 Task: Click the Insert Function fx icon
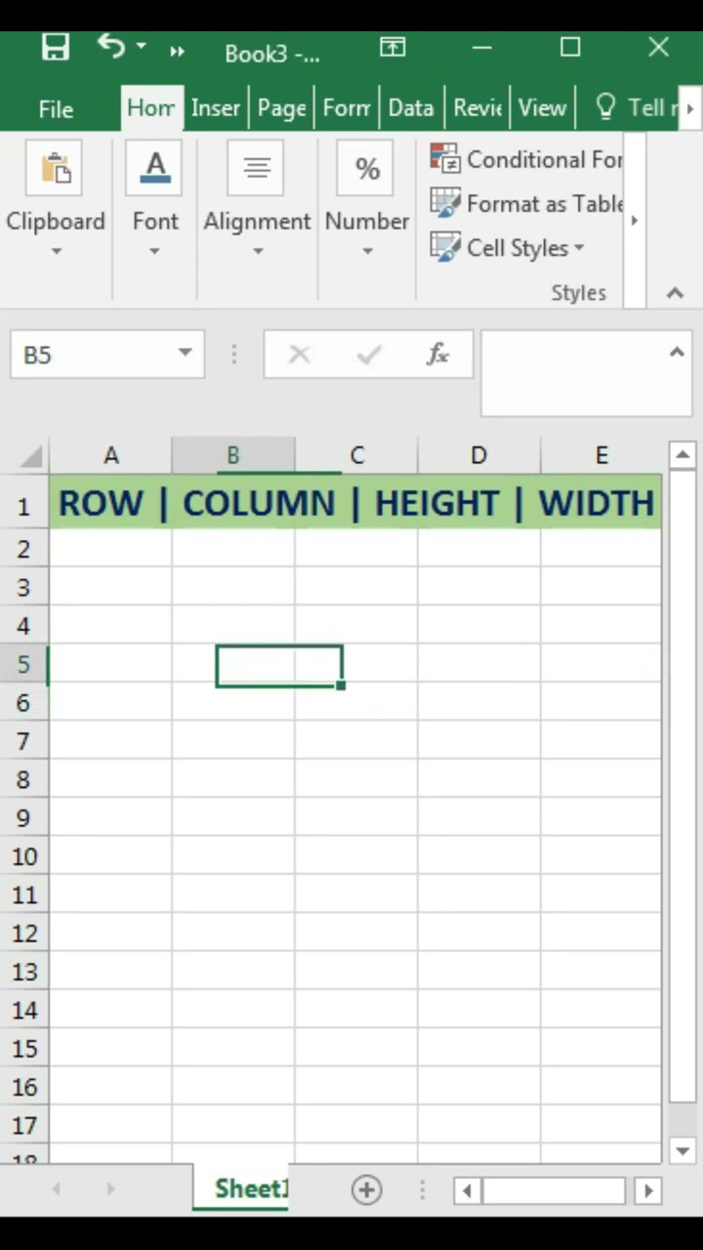(437, 354)
